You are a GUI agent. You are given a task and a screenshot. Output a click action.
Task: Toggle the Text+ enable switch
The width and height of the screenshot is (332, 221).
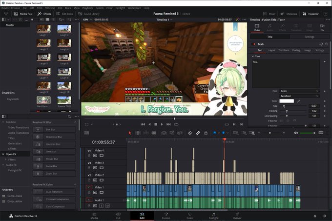coord(254,44)
